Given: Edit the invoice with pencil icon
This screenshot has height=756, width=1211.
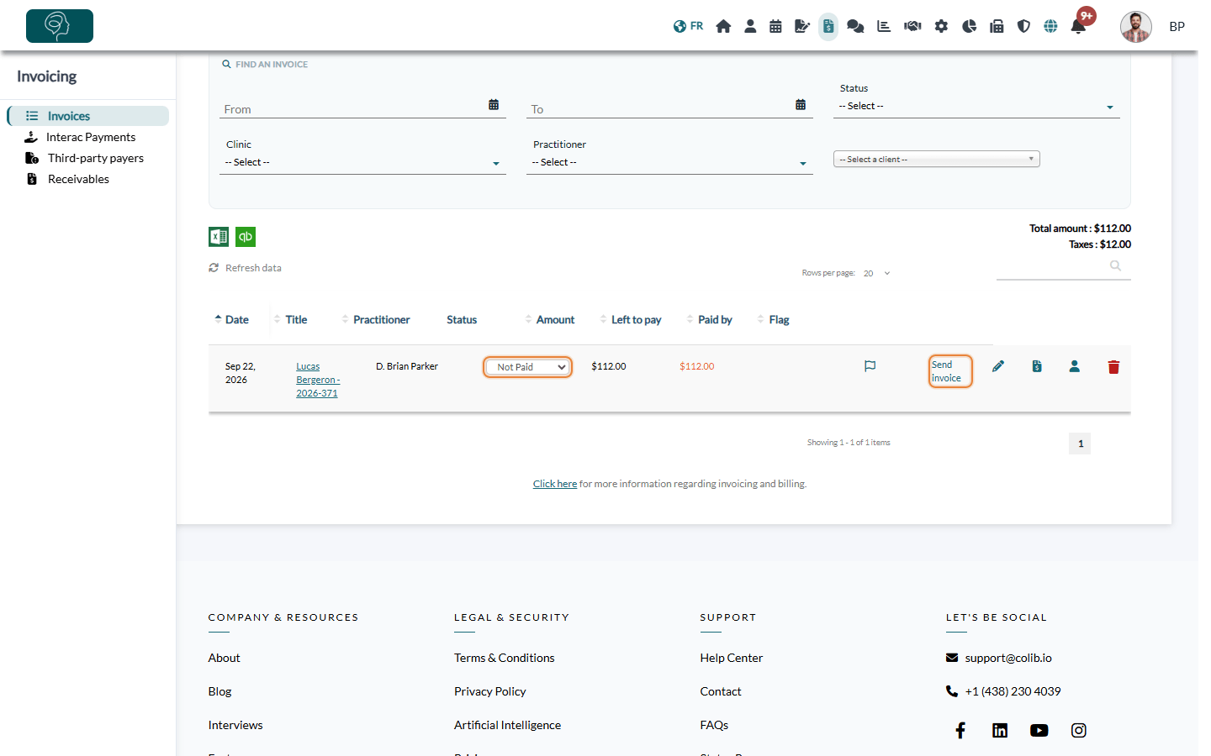Looking at the screenshot, I should (x=998, y=366).
